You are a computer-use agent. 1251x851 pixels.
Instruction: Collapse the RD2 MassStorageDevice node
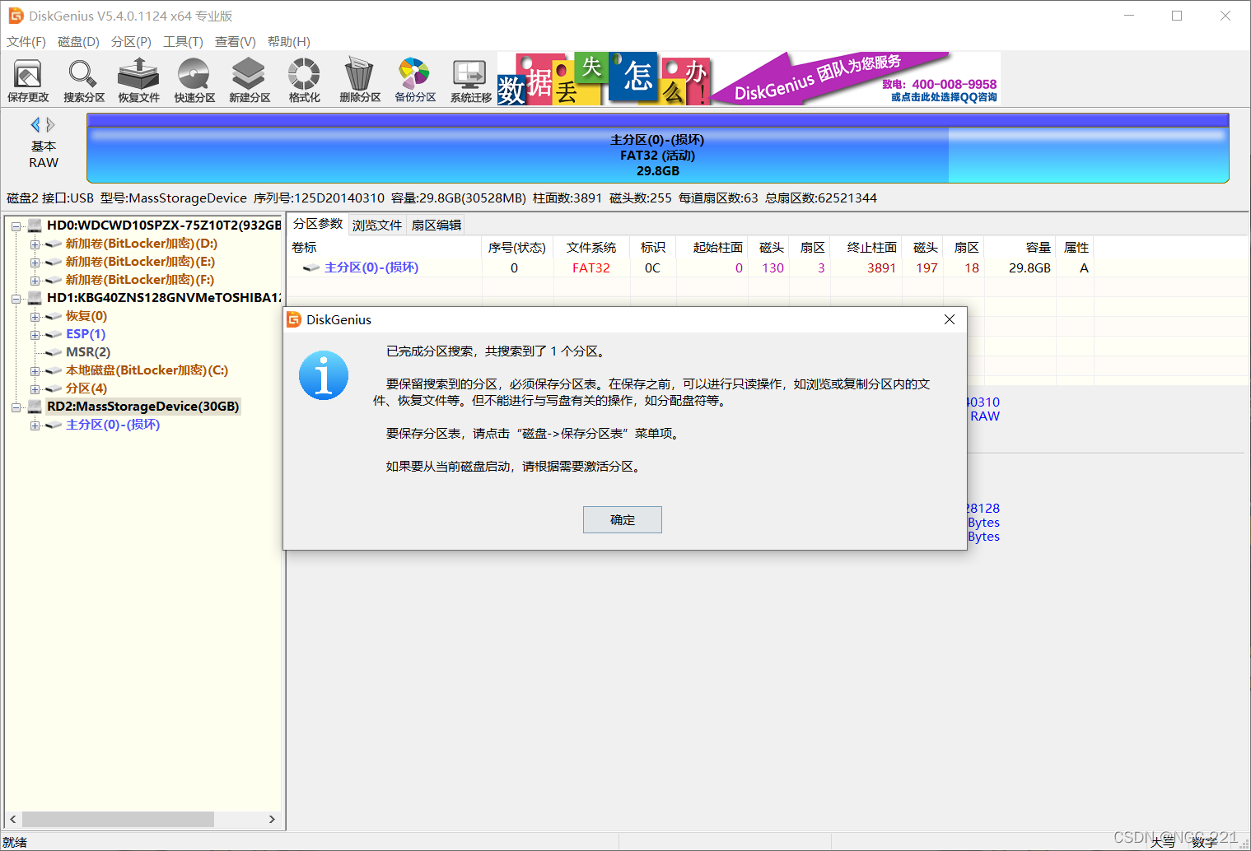[x=16, y=407]
